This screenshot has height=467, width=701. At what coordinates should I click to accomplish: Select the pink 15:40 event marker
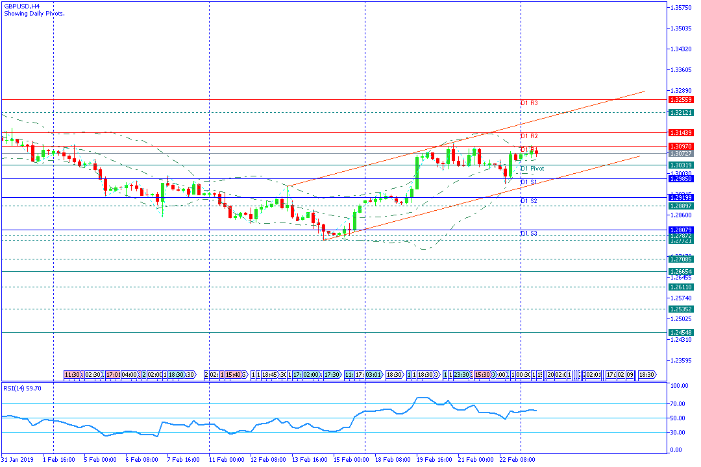[x=234, y=374]
